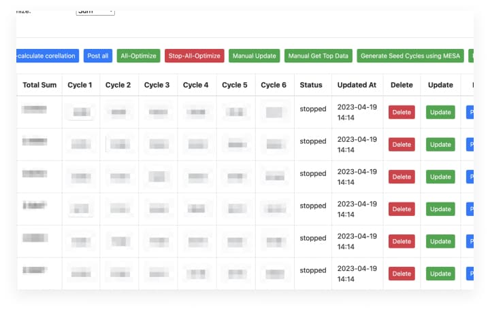
Task: Select the Status column header
Action: point(311,85)
